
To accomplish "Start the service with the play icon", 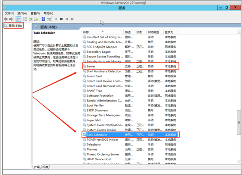I will click(x=56, y=19).
